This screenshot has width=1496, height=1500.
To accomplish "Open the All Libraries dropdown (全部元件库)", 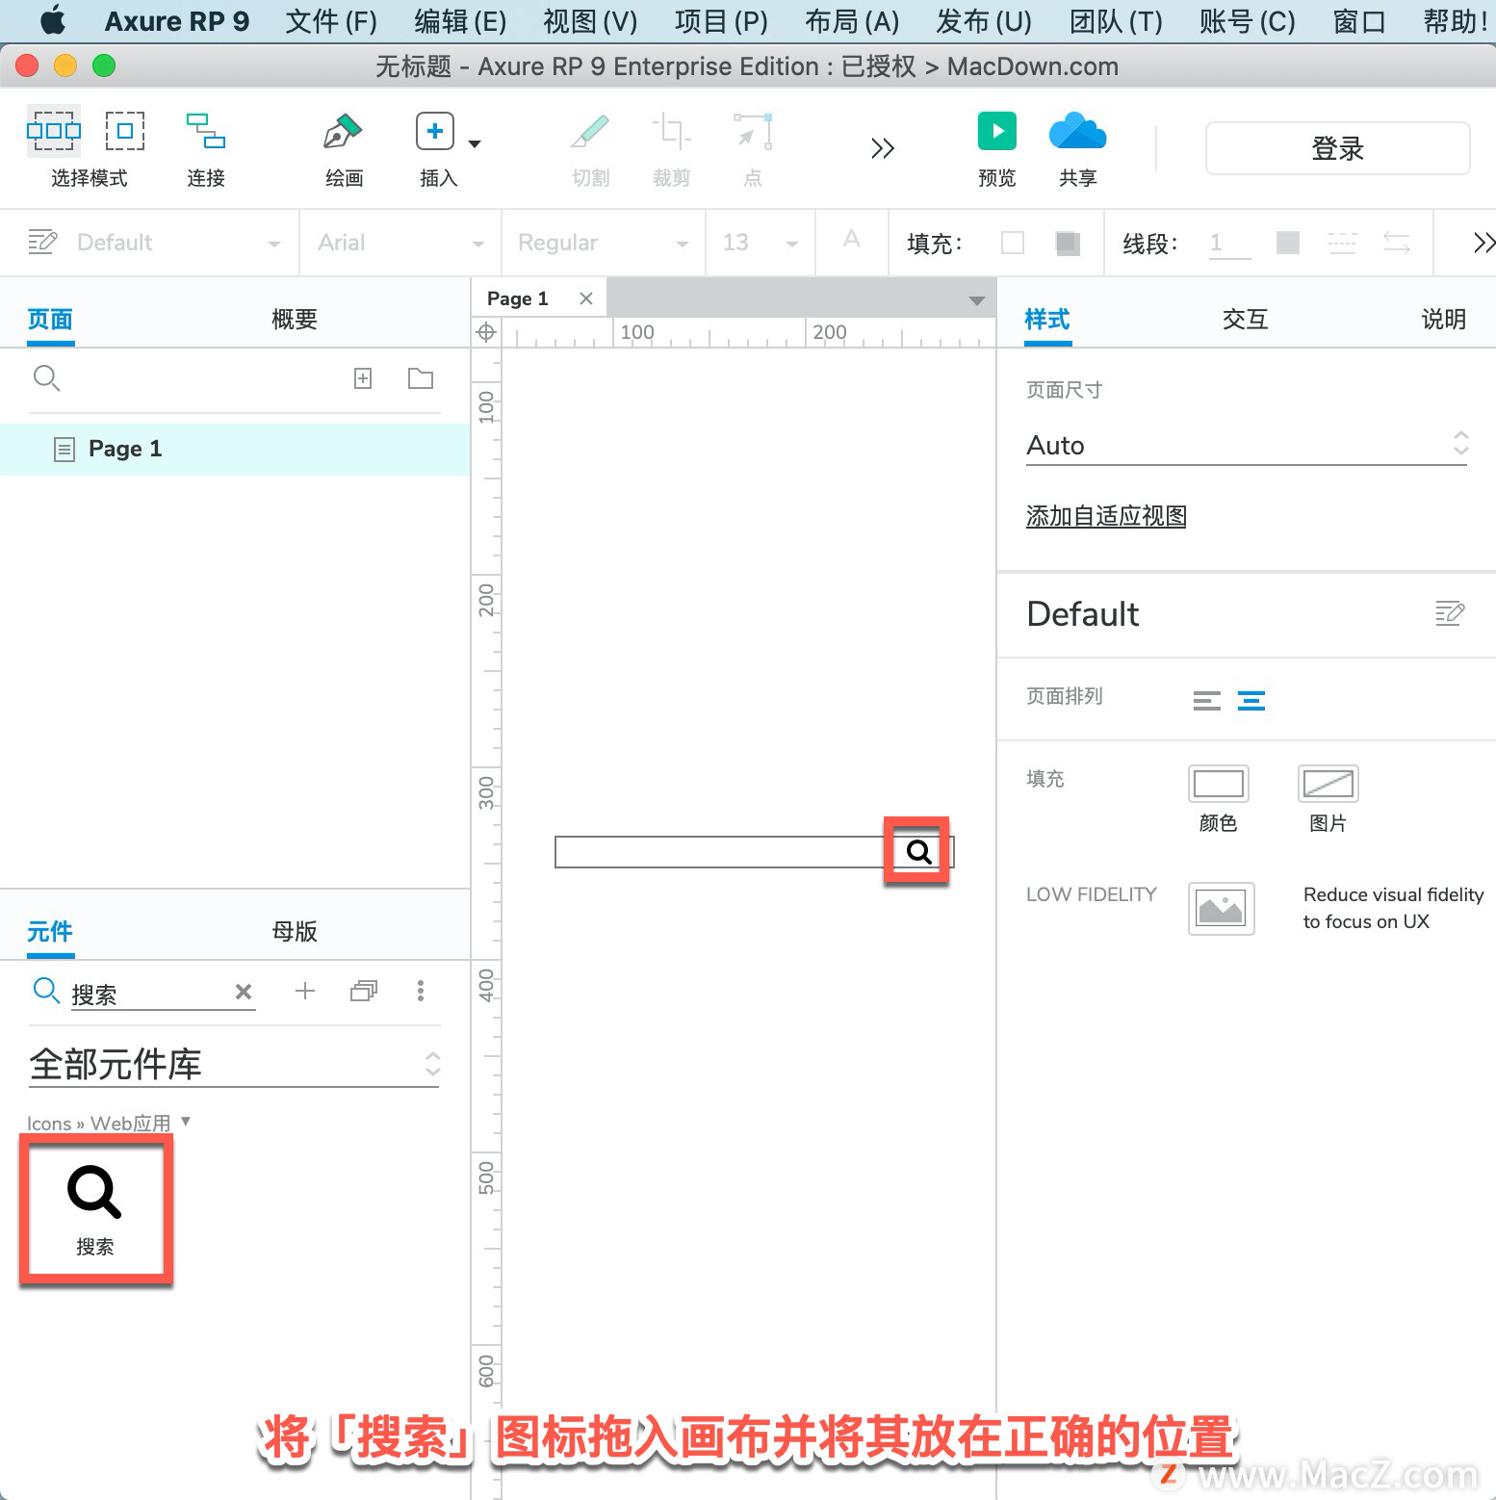I will (234, 1065).
